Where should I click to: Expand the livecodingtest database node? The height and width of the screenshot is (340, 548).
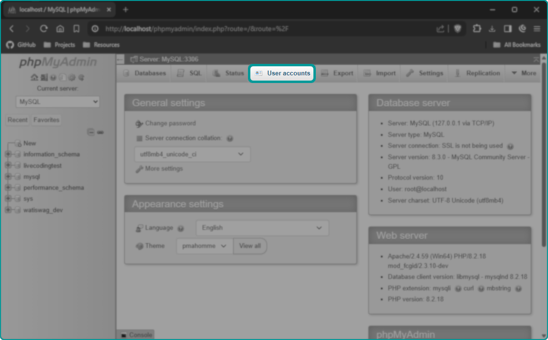[x=8, y=165]
